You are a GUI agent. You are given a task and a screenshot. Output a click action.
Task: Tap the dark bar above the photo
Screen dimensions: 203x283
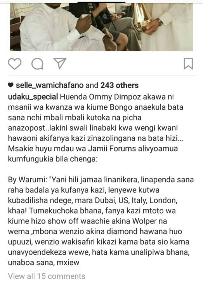101,2
